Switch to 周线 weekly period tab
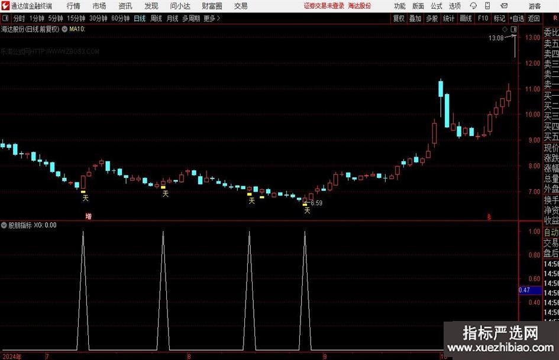 (x=156, y=18)
